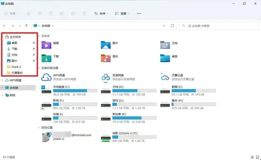Select 电影 (\\Stark-c) (Y:) network drive
The width and height of the screenshot is (261, 160).
pos(129,137)
